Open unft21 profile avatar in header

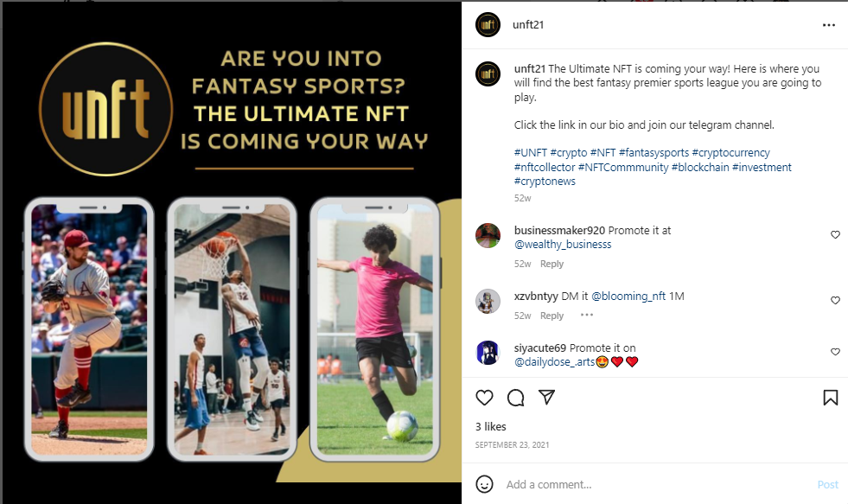[488, 25]
